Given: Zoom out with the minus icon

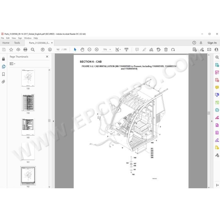Looking at the screenshot, I should pyautogui.click(x=89, y=50).
